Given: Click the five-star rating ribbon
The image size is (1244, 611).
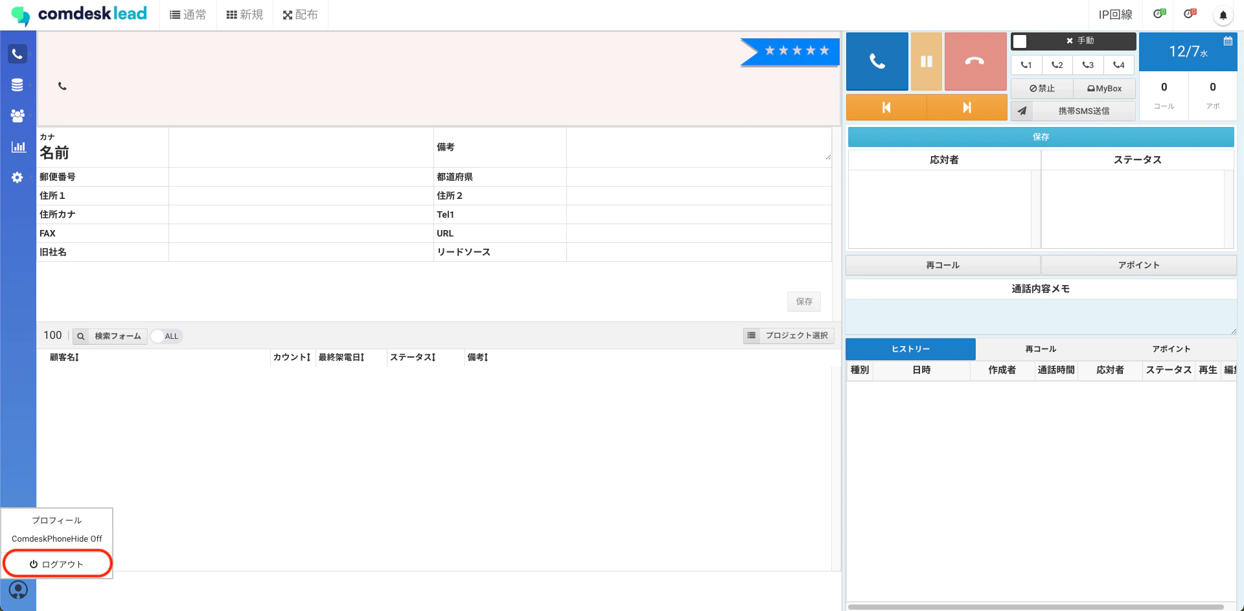Looking at the screenshot, I should pos(790,51).
